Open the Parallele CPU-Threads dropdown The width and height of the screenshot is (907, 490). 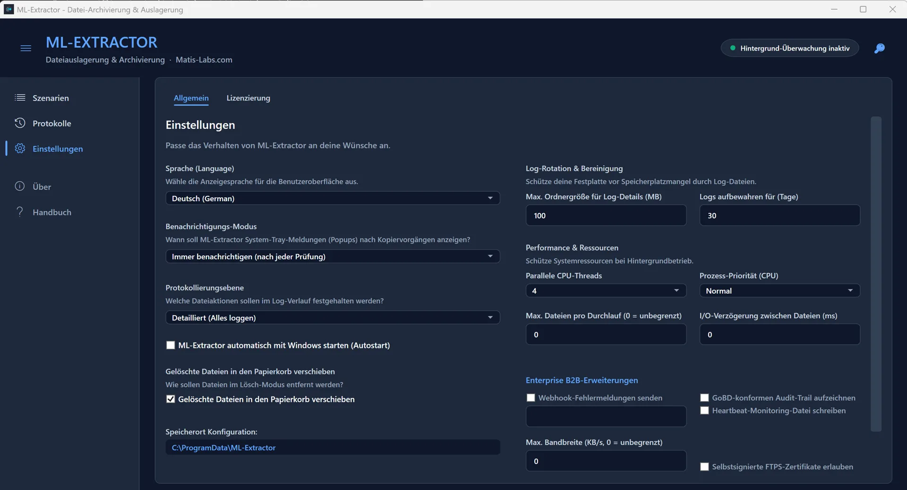click(x=606, y=290)
